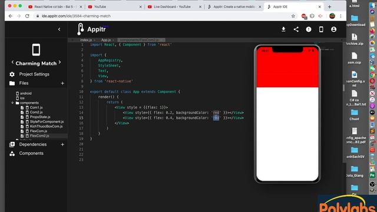
Task: Click the Appitr logo
Action: [x=92, y=29]
